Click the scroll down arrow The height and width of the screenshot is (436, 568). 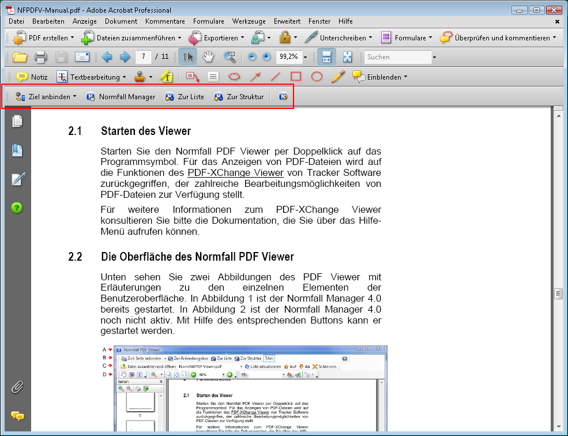tap(558, 427)
